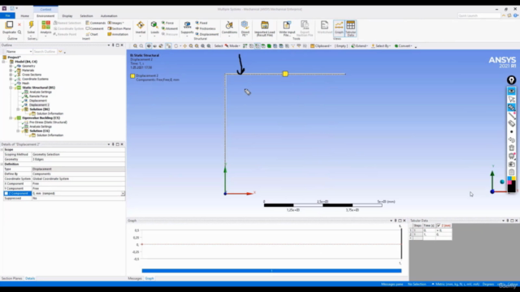Toggle the pin on the Outline panel
This screenshot has height=292, width=520.
pos(113,45)
